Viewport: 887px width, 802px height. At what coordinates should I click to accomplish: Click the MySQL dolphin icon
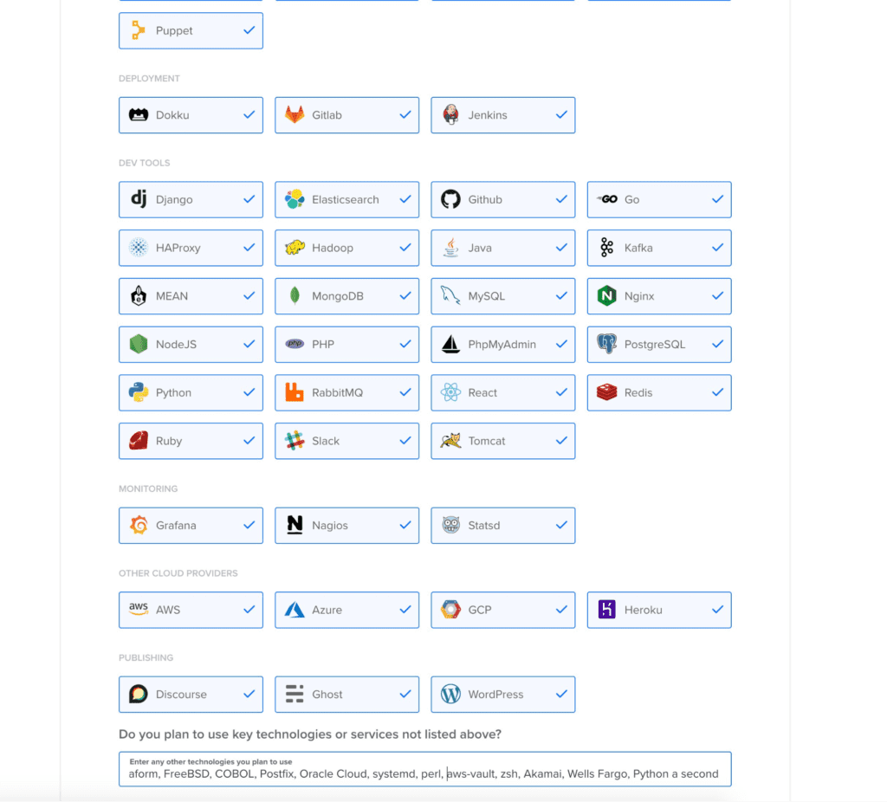tap(450, 296)
